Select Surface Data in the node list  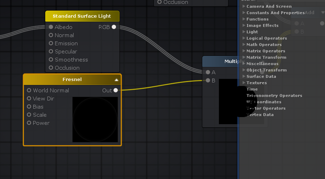[261, 76]
